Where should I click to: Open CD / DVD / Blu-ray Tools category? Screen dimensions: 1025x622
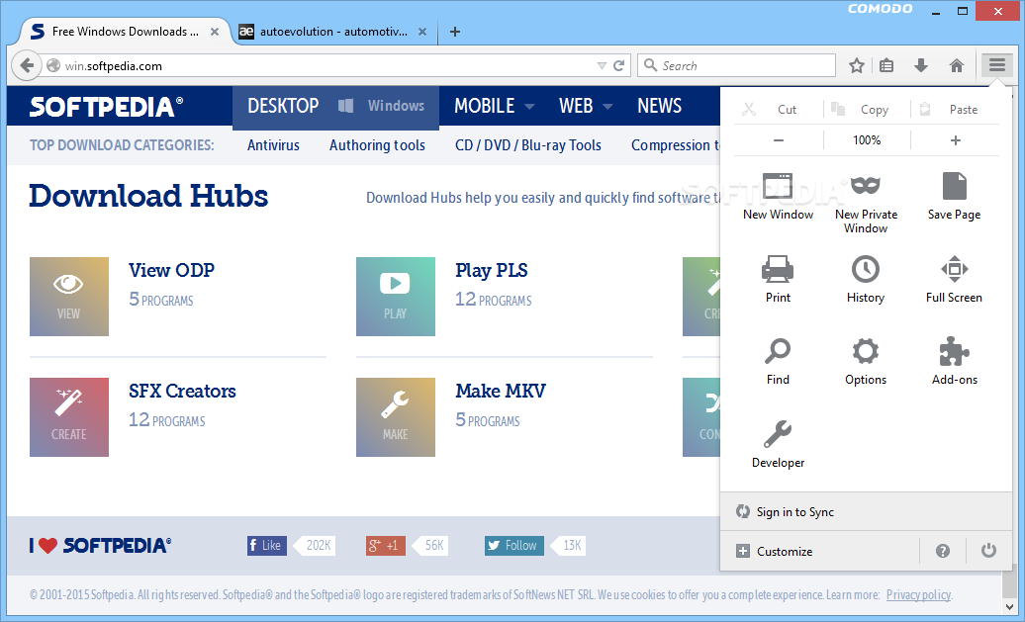click(x=528, y=145)
